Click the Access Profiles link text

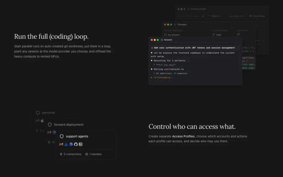(184, 136)
